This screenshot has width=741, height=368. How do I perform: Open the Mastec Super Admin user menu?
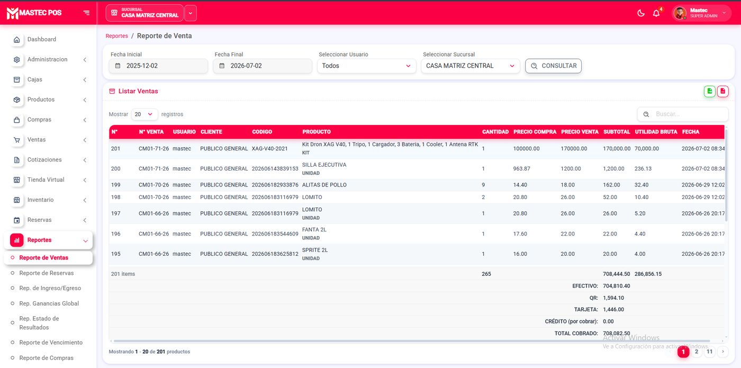pyautogui.click(x=702, y=13)
